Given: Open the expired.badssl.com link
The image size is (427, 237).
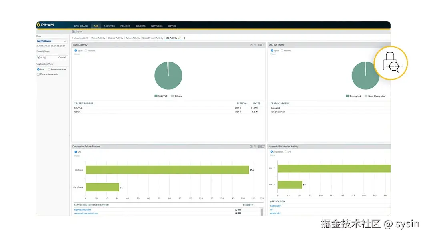Looking at the screenshot, I should pyautogui.click(x=83, y=209).
